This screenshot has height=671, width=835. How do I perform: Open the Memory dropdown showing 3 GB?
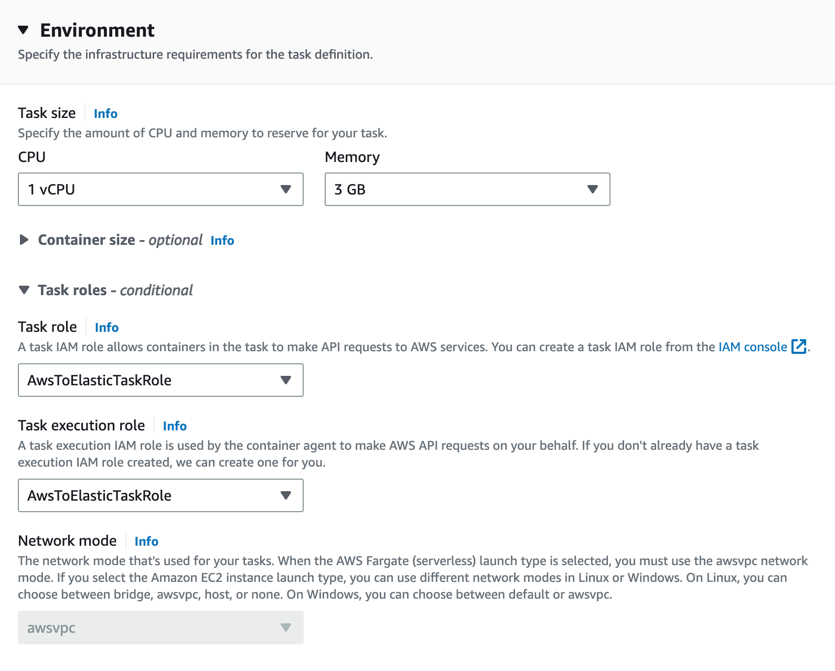[467, 189]
